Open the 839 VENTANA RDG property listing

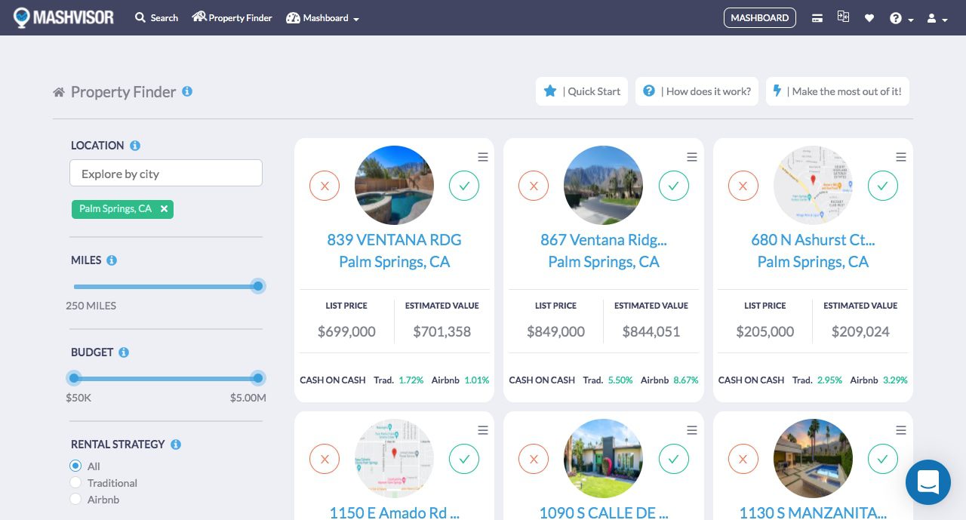coord(394,240)
